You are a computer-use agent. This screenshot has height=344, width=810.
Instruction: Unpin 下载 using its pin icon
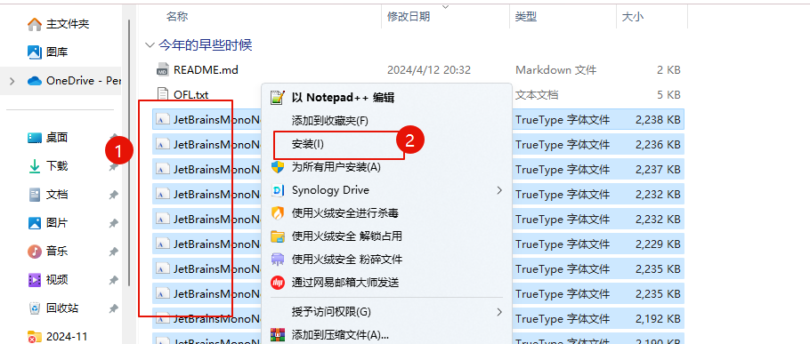pyautogui.click(x=114, y=166)
